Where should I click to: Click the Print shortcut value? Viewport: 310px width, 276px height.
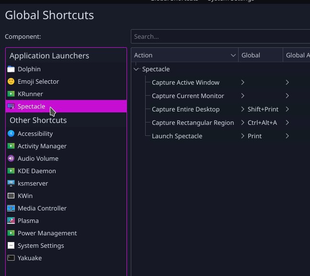point(254,136)
